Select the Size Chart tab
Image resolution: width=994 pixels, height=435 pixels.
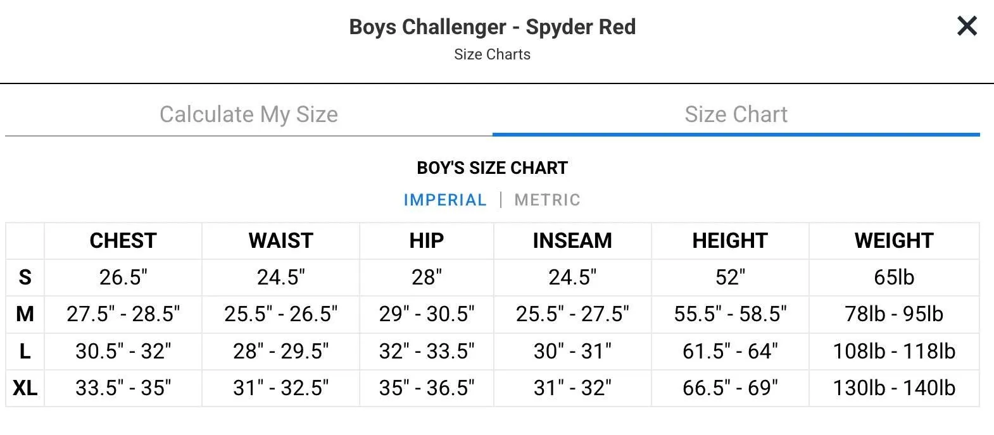736,114
